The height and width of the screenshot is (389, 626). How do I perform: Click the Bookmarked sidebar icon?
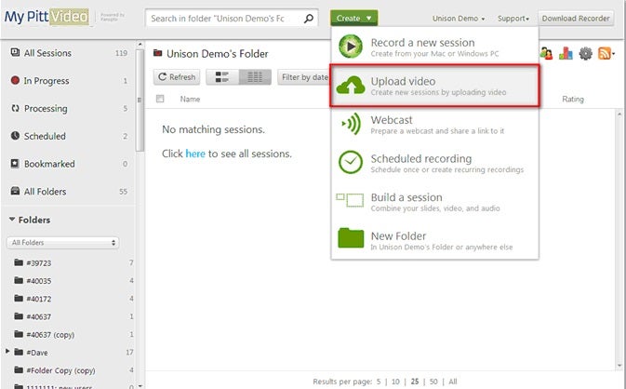click(15, 164)
